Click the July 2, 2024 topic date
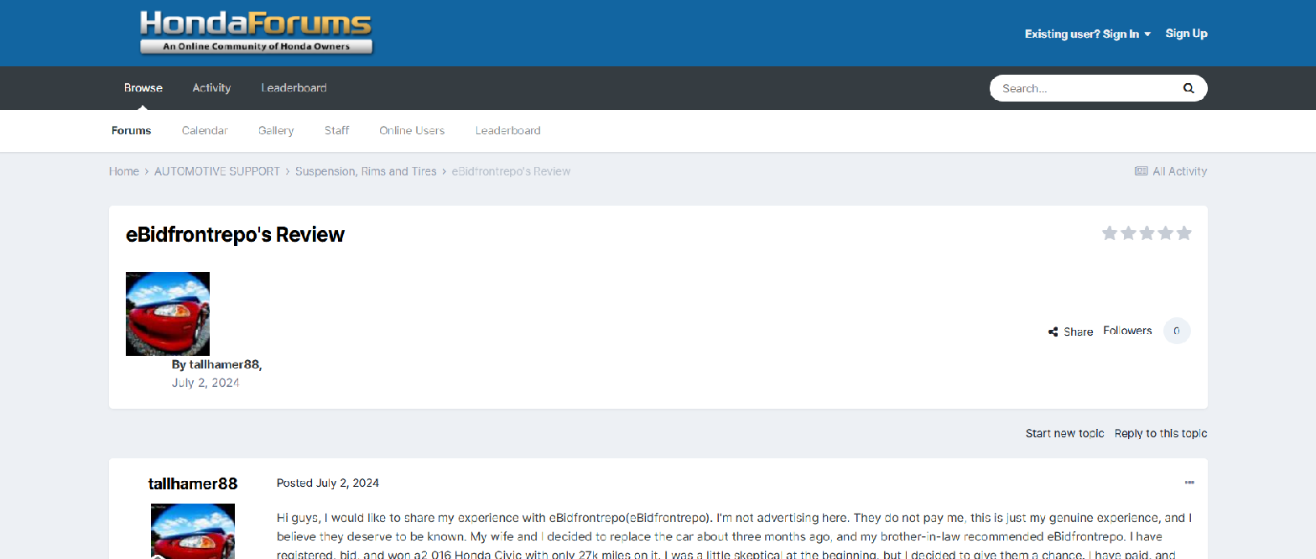Image resolution: width=1316 pixels, height=559 pixels. click(x=205, y=383)
